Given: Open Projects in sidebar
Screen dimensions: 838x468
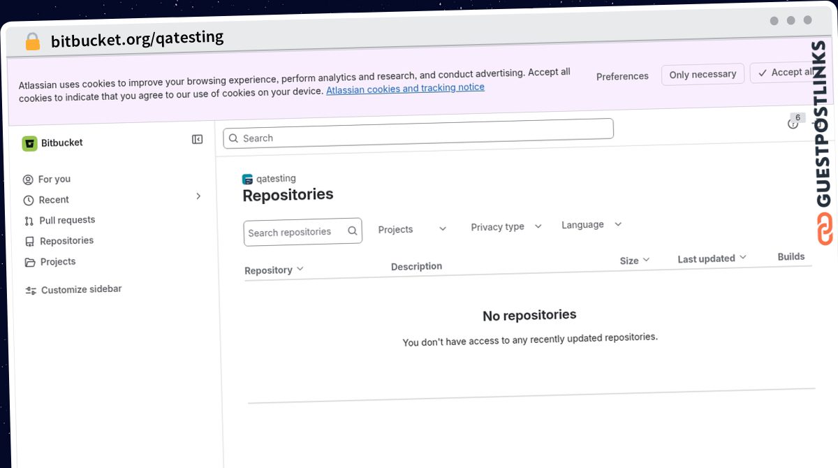Looking at the screenshot, I should [x=58, y=262].
